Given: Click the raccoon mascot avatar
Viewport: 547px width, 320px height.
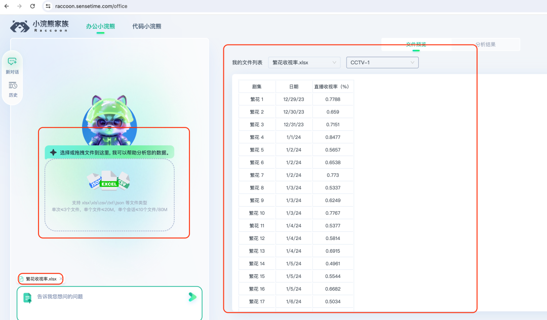Looking at the screenshot, I should pos(109,121).
